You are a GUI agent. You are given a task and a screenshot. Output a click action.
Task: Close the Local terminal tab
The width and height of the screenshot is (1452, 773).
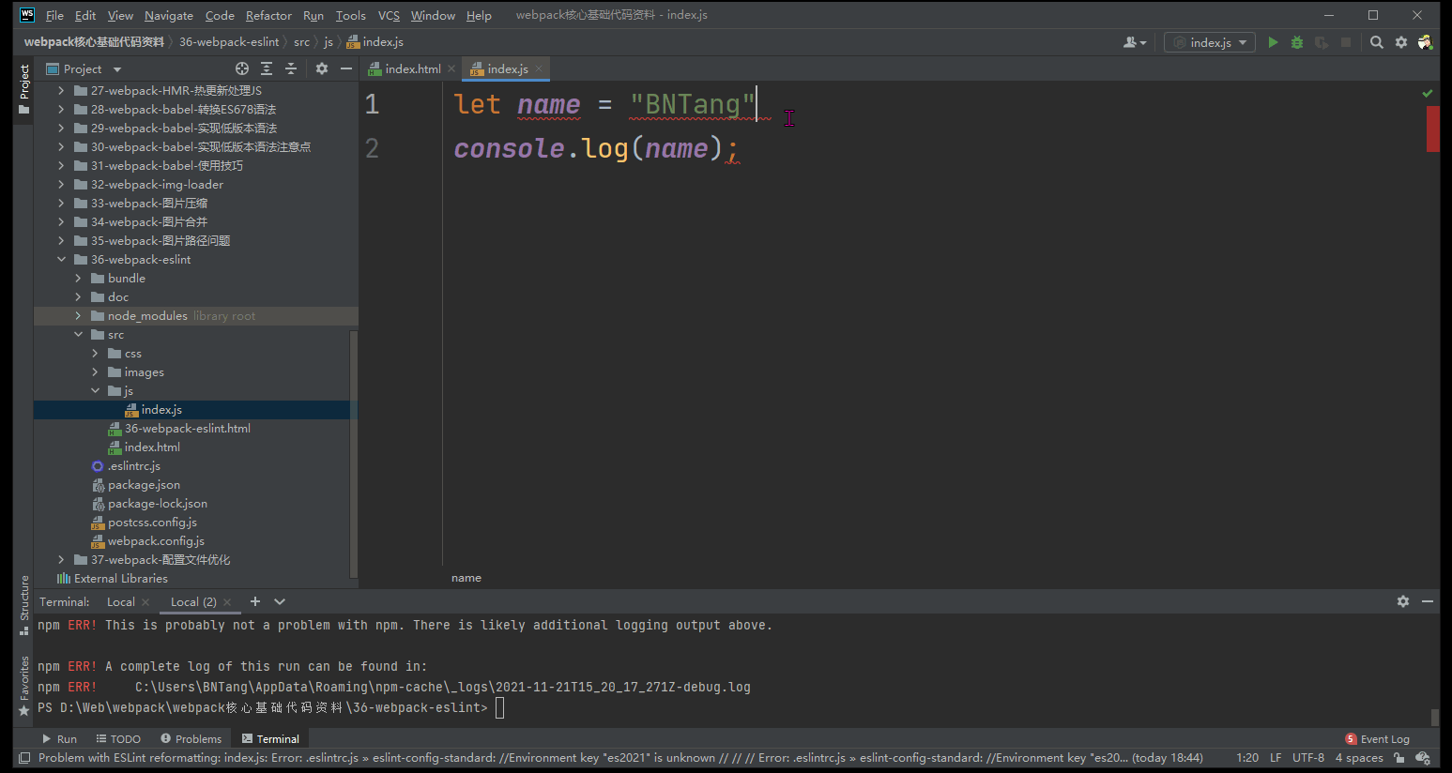(x=145, y=602)
